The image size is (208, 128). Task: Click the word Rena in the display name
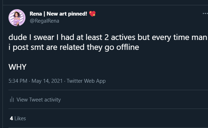36,14
